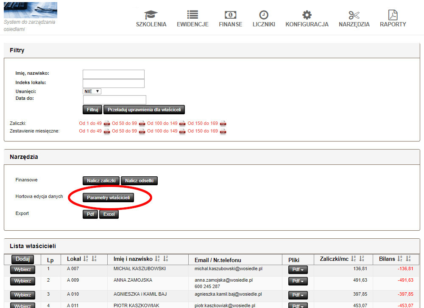Go to RAPORTY menu label

(393, 24)
